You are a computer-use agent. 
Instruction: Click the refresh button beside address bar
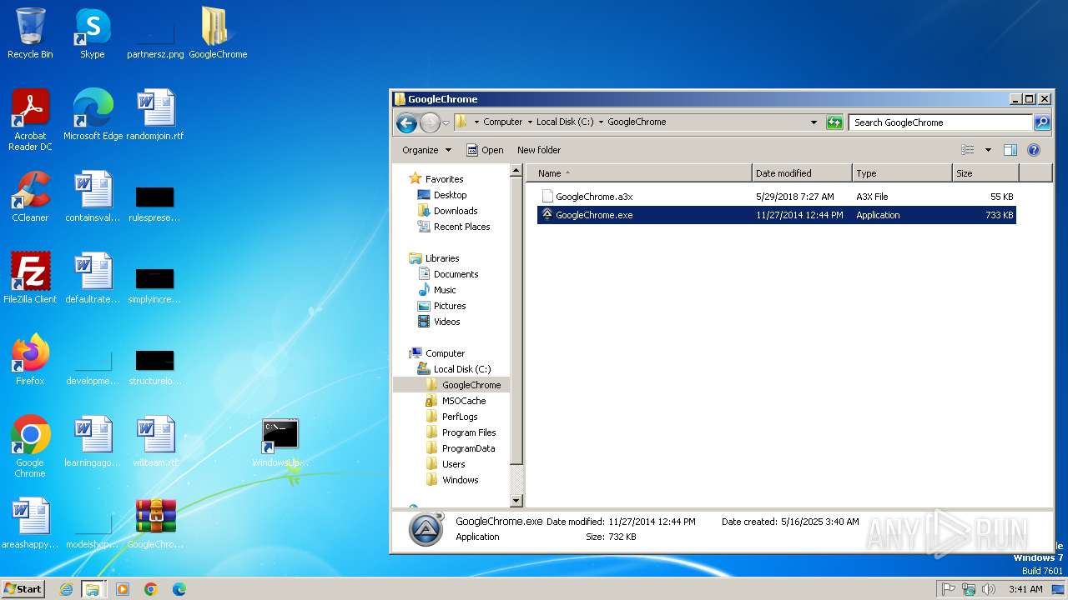[x=834, y=122]
